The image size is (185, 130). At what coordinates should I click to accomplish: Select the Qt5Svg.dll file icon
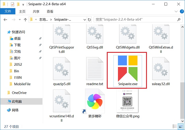click(x=95, y=34)
